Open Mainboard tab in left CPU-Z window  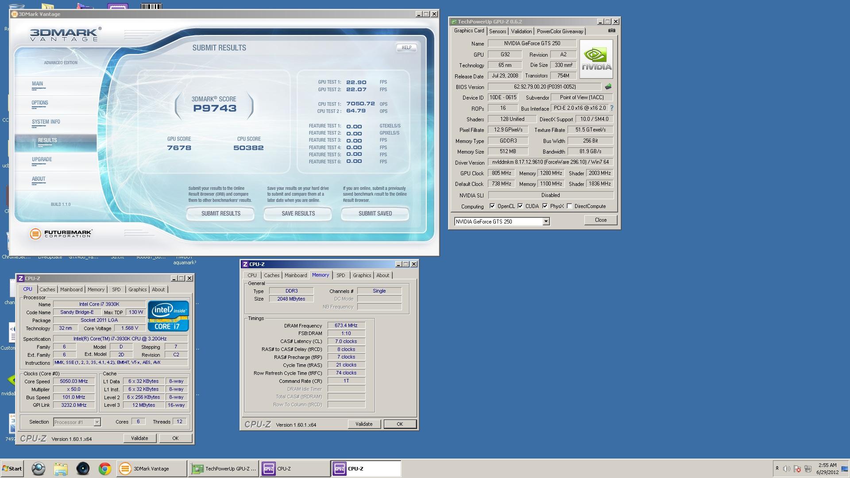(71, 289)
